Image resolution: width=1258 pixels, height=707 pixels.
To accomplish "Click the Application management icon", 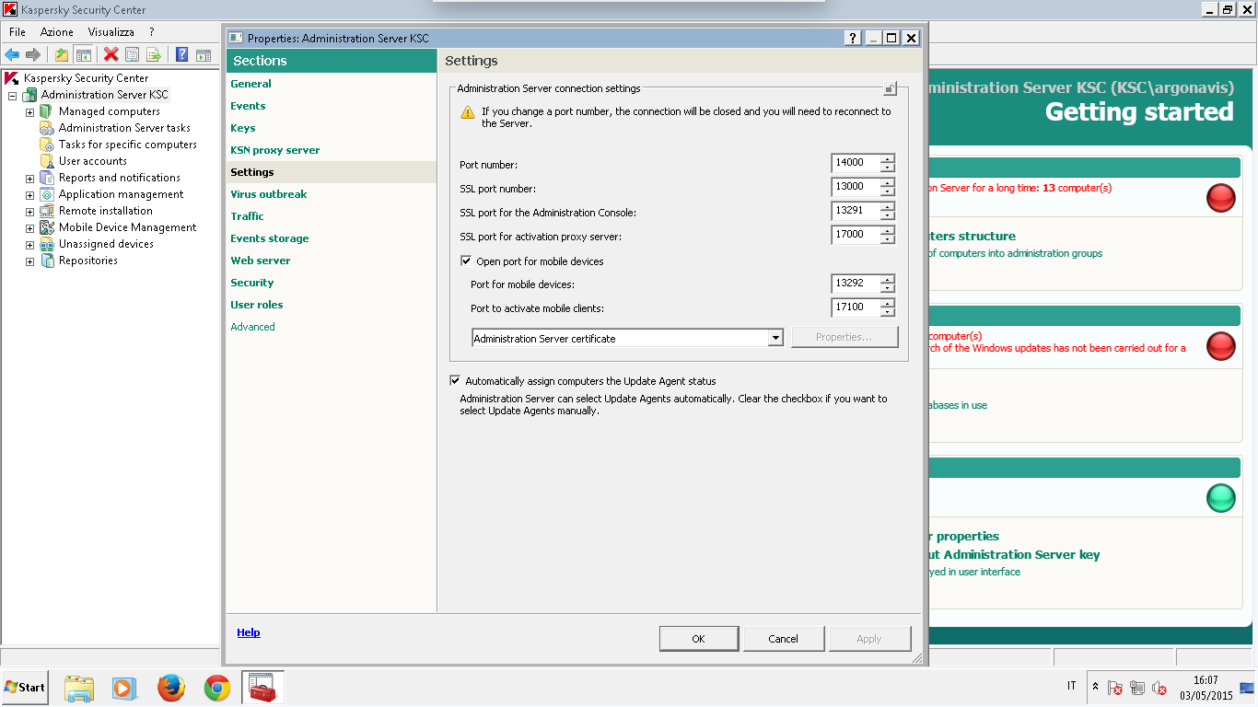I will pos(47,194).
